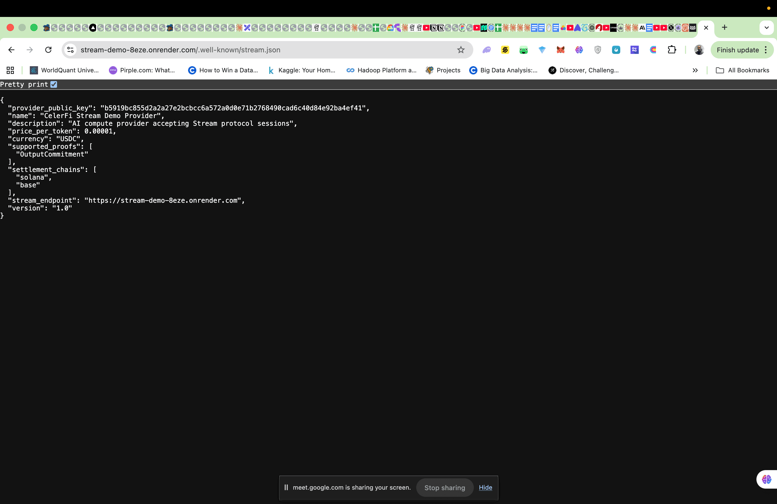
Task: Click floating brain widget at bottom right
Action: [x=766, y=479]
